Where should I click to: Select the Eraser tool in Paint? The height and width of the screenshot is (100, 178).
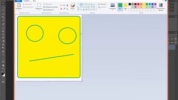pos(61,9)
